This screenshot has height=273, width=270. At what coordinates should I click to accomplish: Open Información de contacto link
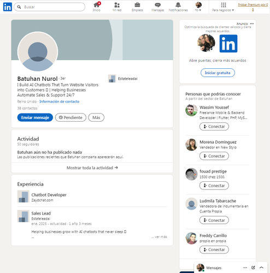coord(60,102)
